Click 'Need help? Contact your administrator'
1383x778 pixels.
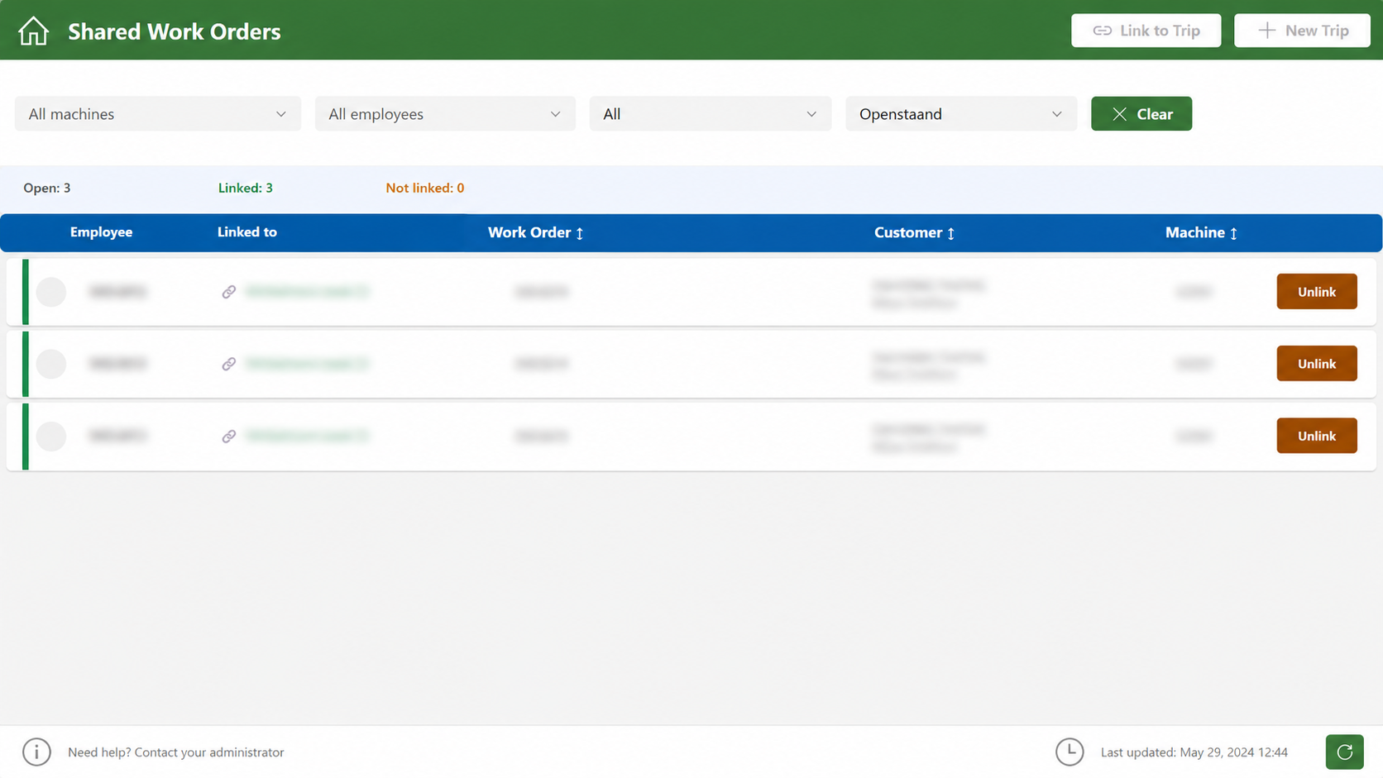[x=176, y=752]
